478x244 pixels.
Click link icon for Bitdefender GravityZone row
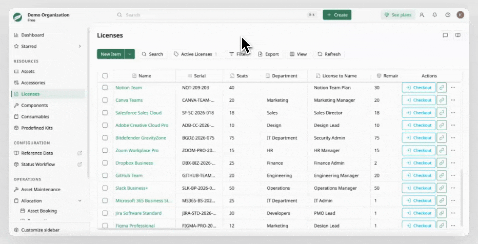coord(442,138)
